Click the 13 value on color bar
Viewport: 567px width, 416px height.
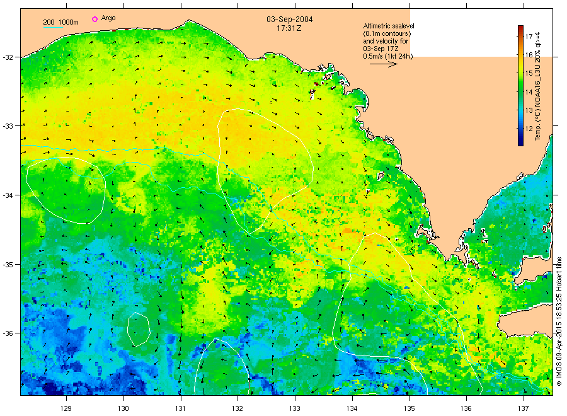(x=529, y=110)
